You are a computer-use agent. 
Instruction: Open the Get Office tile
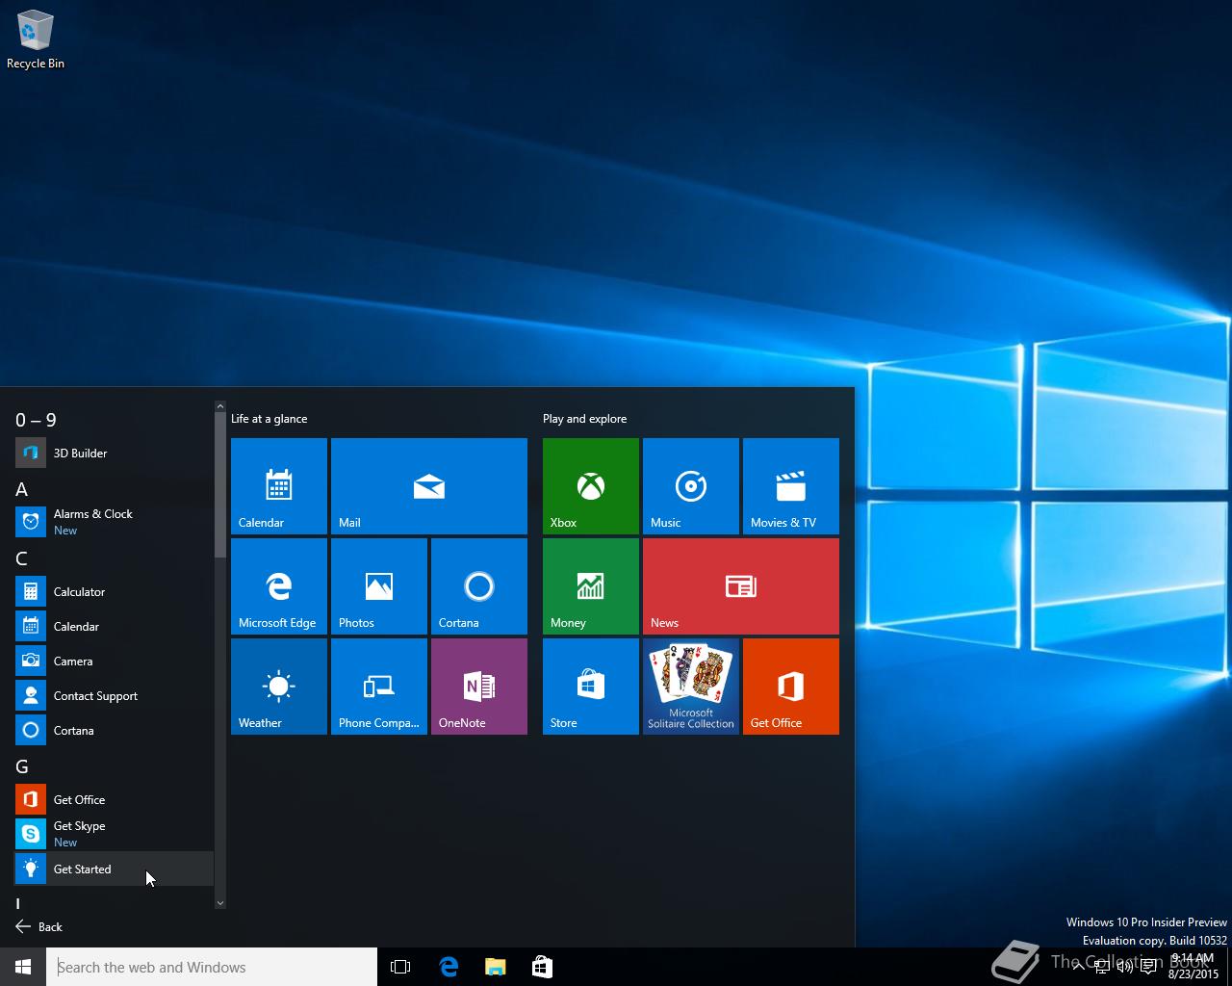(x=791, y=687)
